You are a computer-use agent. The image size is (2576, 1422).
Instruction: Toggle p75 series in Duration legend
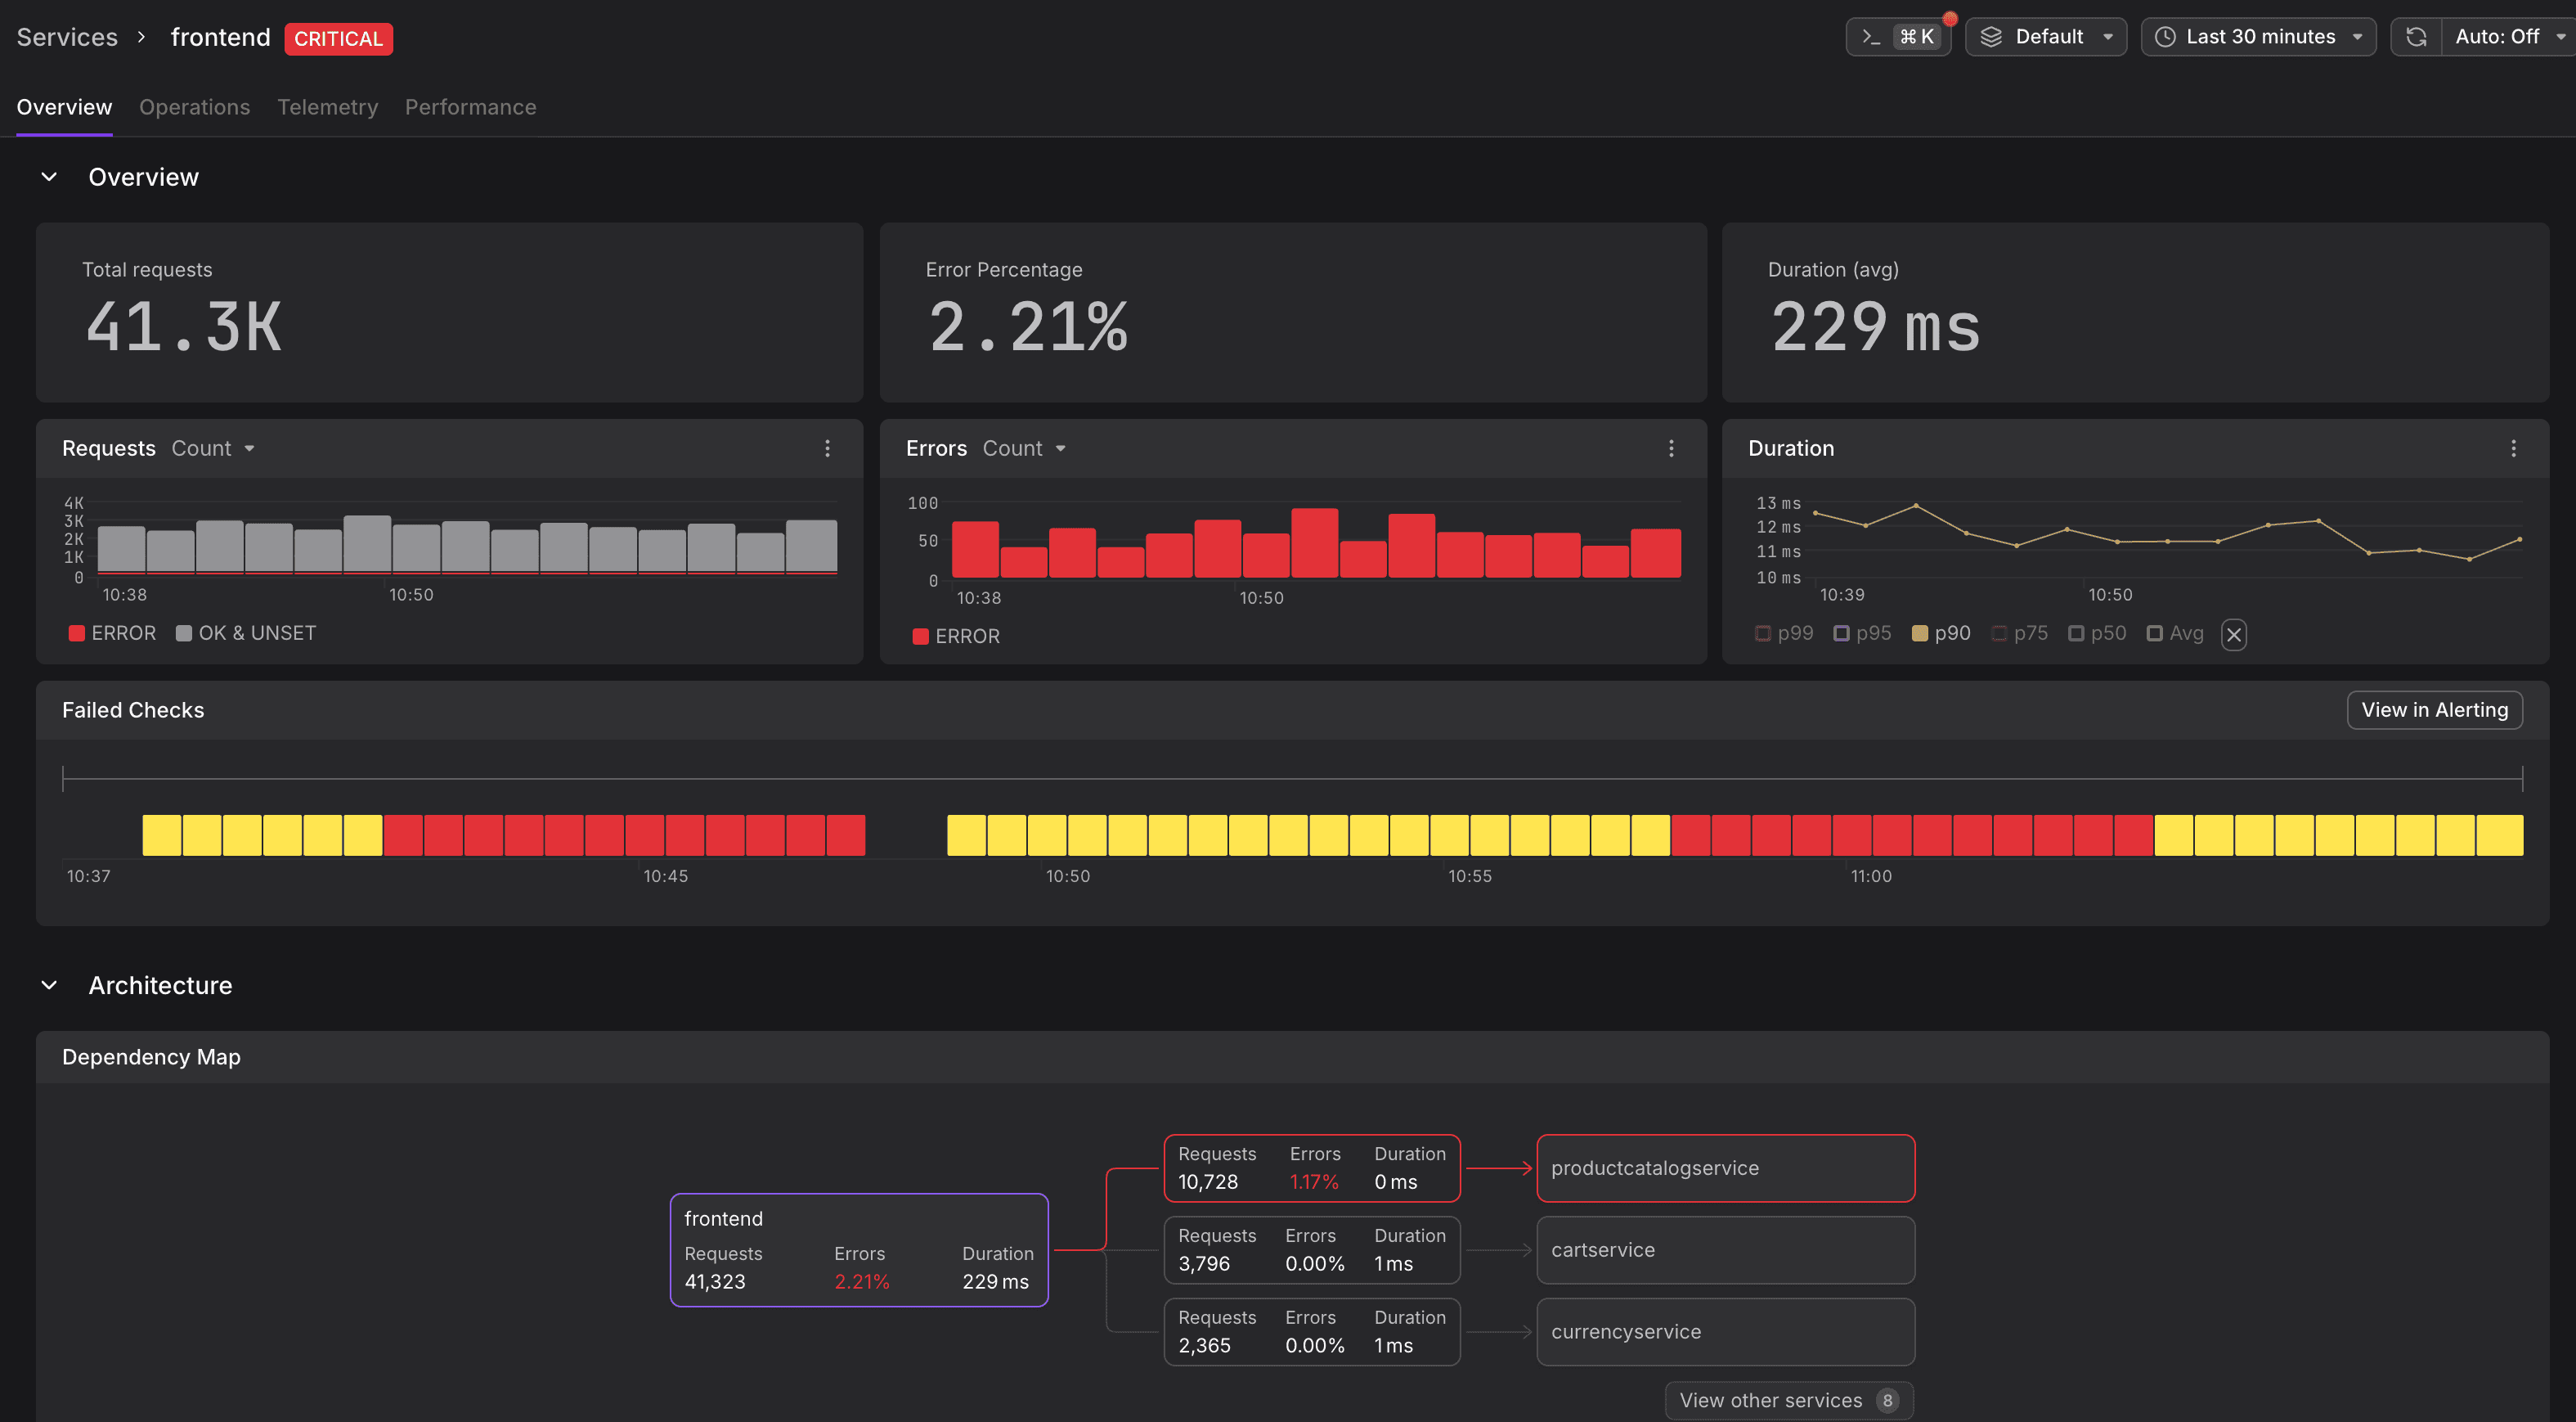(2020, 633)
